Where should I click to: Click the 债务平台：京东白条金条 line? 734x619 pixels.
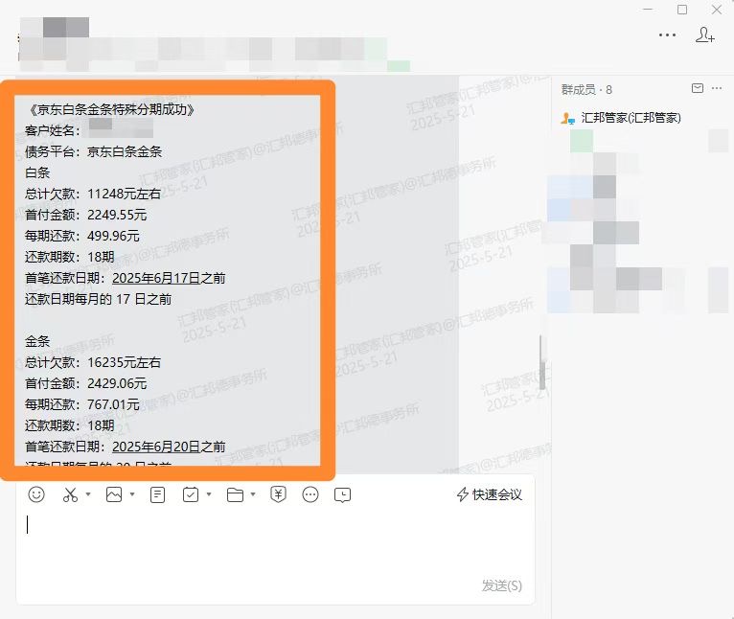pyautogui.click(x=93, y=151)
